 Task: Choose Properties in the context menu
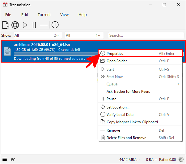[x=140, y=53]
